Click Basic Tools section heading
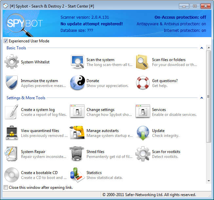The width and height of the screenshot is (214, 200). tap(16, 48)
